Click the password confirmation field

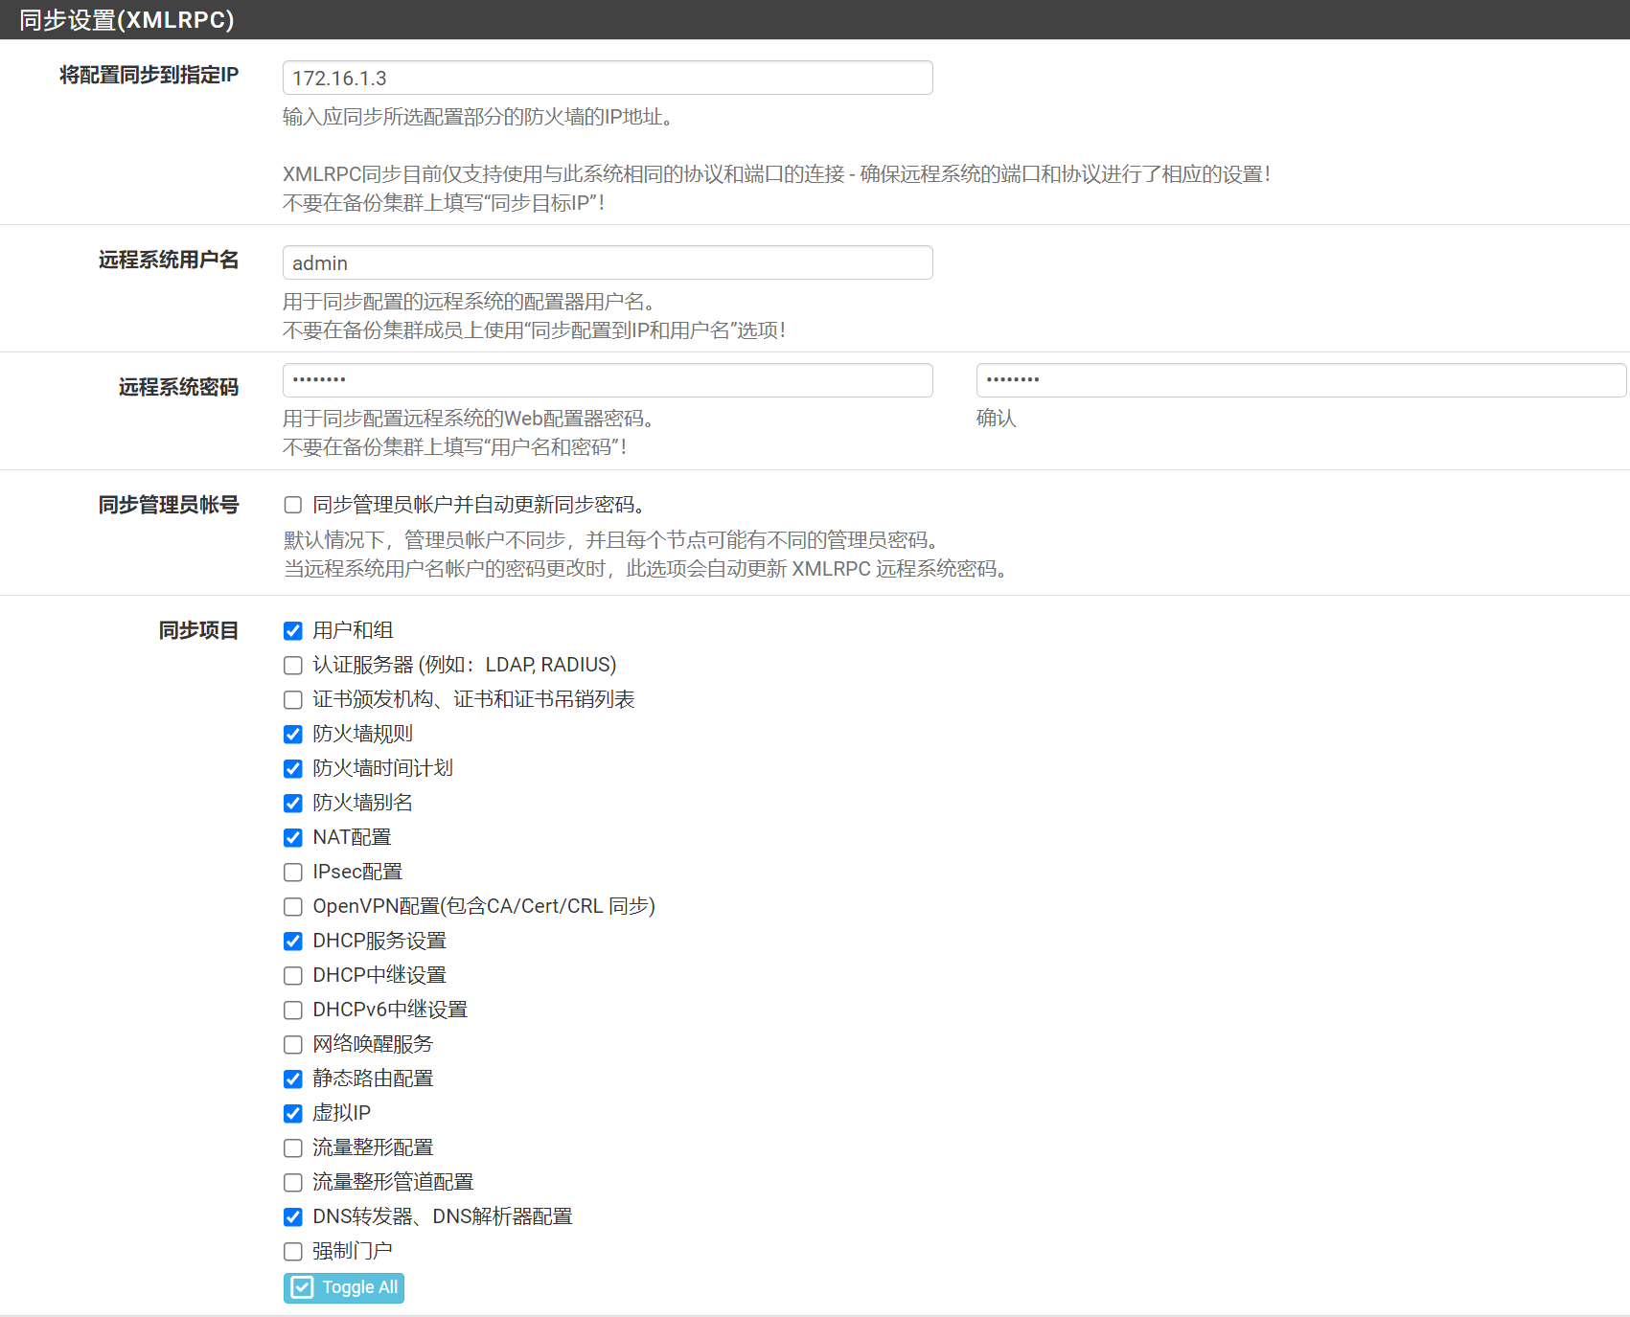(x=1299, y=380)
